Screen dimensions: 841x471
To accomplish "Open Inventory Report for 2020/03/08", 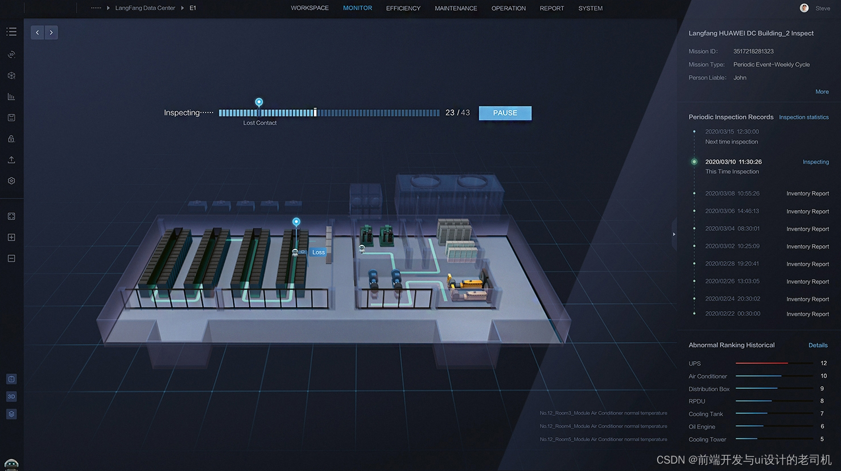I will click(x=807, y=194).
